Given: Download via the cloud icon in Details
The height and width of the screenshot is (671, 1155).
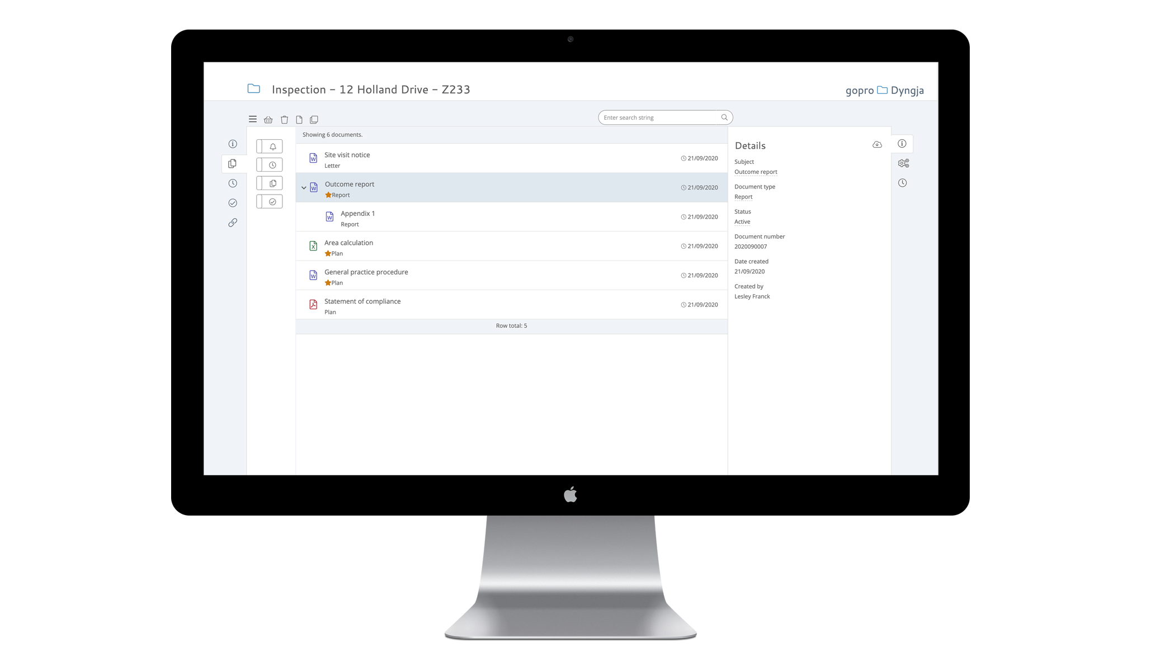Looking at the screenshot, I should pos(877,145).
